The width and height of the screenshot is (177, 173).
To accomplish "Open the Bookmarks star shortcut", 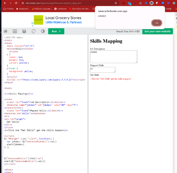I will [x=22, y=9].
